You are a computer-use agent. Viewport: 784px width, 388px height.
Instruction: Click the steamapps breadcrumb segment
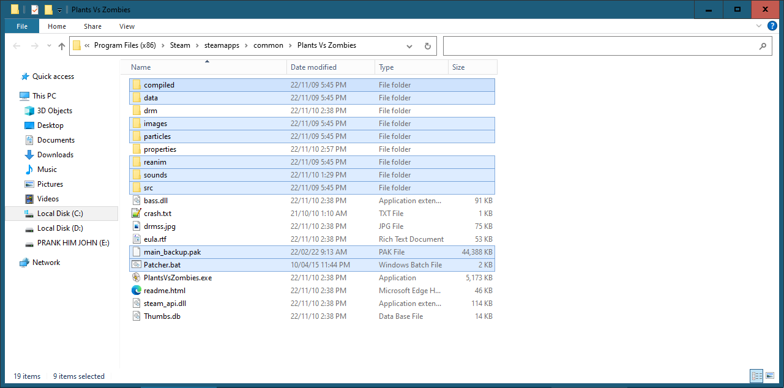point(221,45)
